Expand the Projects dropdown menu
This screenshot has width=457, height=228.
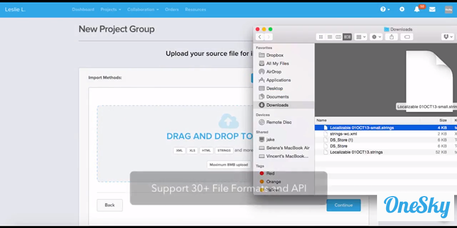click(110, 10)
